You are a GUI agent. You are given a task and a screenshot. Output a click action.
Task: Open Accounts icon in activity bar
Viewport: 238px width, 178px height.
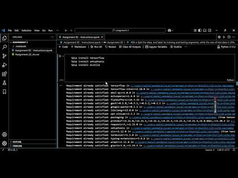pyautogui.click(x=4, y=134)
